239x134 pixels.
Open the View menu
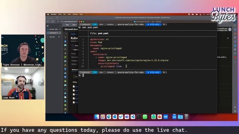coord(69,14)
